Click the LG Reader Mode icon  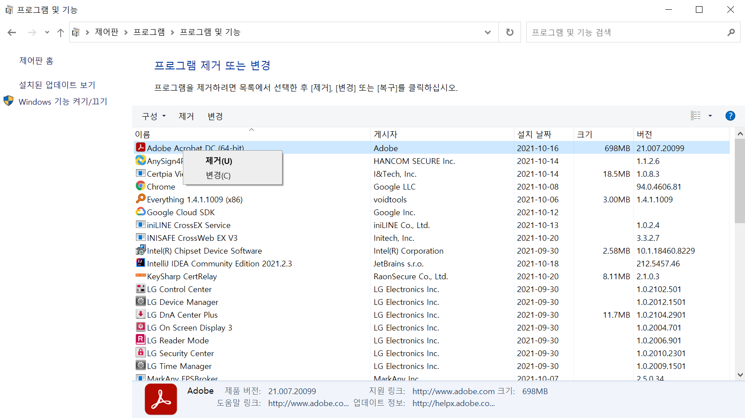coord(141,340)
